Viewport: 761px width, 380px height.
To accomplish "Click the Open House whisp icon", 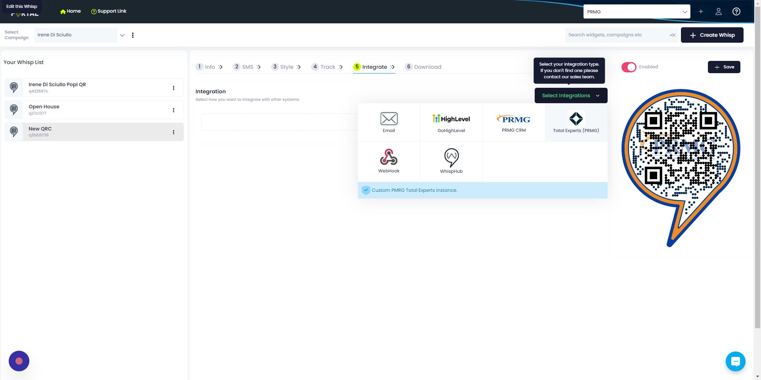I will [14, 110].
